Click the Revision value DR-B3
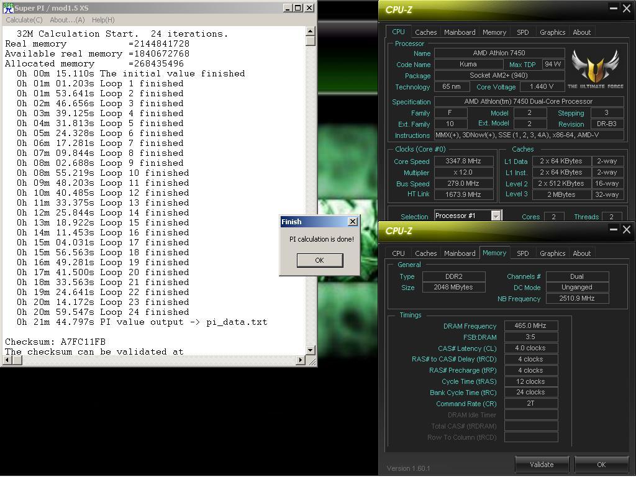This screenshot has width=636, height=477. click(x=607, y=124)
